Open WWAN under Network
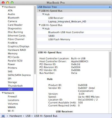This screenshot has width=112, height=118. tap(12, 107)
